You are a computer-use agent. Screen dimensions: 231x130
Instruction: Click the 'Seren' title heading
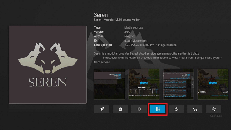point(101,15)
